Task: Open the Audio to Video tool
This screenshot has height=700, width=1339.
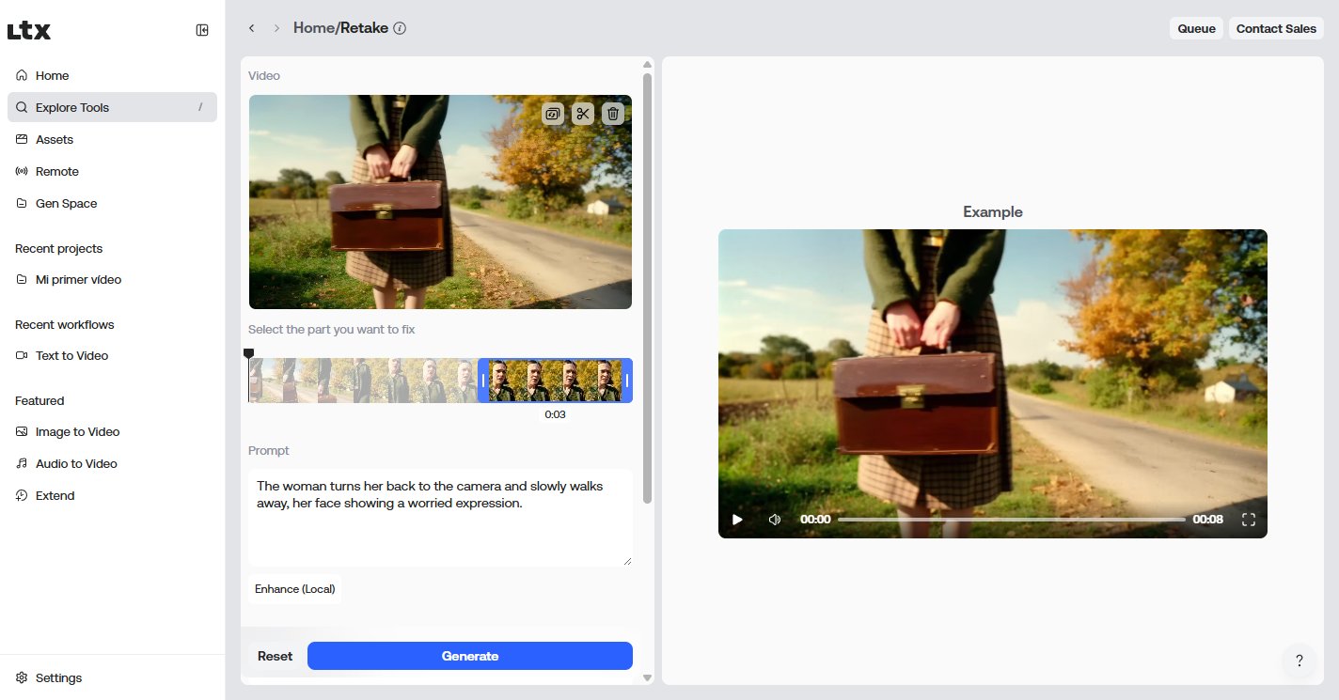Action: pos(112,463)
